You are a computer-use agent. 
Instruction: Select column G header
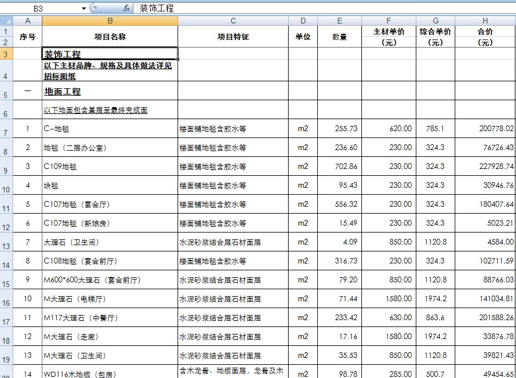pyautogui.click(x=436, y=21)
